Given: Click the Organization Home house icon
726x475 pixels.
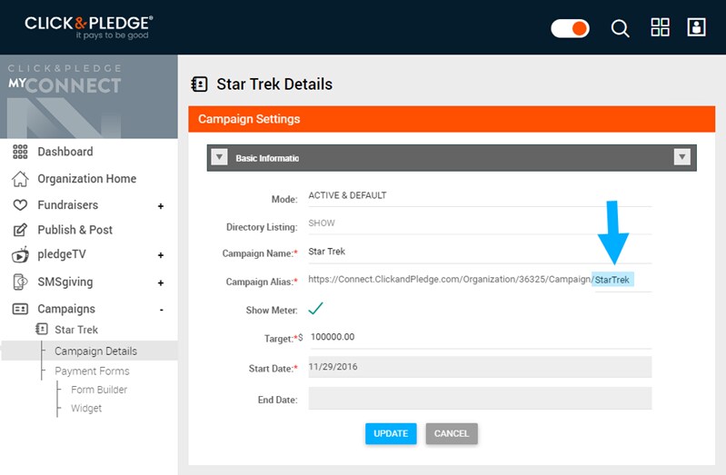Looking at the screenshot, I should point(20,179).
